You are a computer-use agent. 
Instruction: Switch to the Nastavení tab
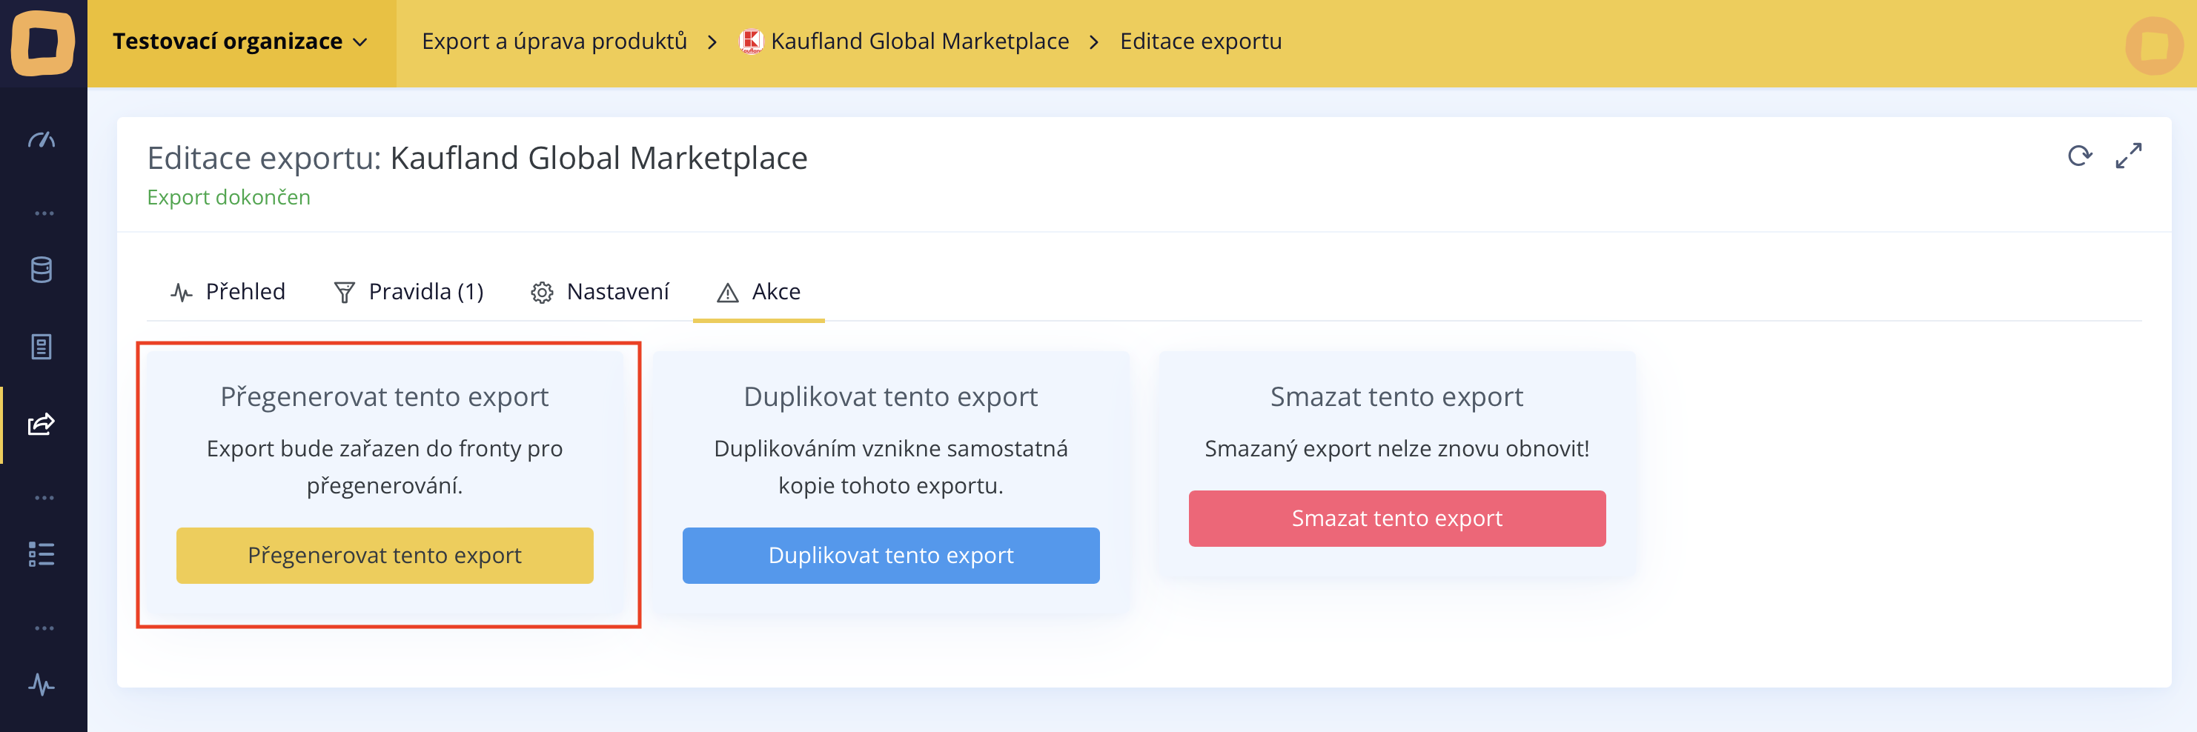point(600,293)
